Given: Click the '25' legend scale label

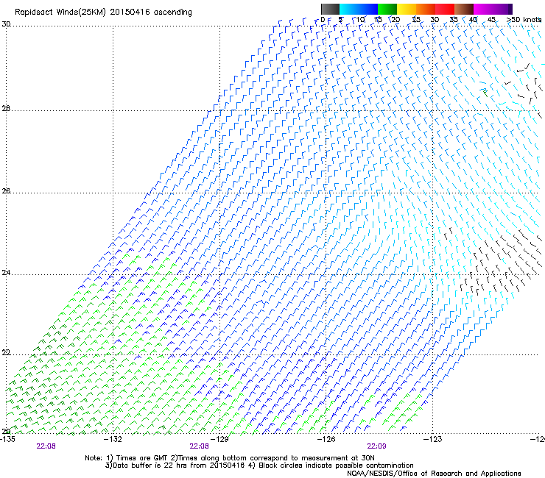Looking at the screenshot, I should pyautogui.click(x=416, y=20).
